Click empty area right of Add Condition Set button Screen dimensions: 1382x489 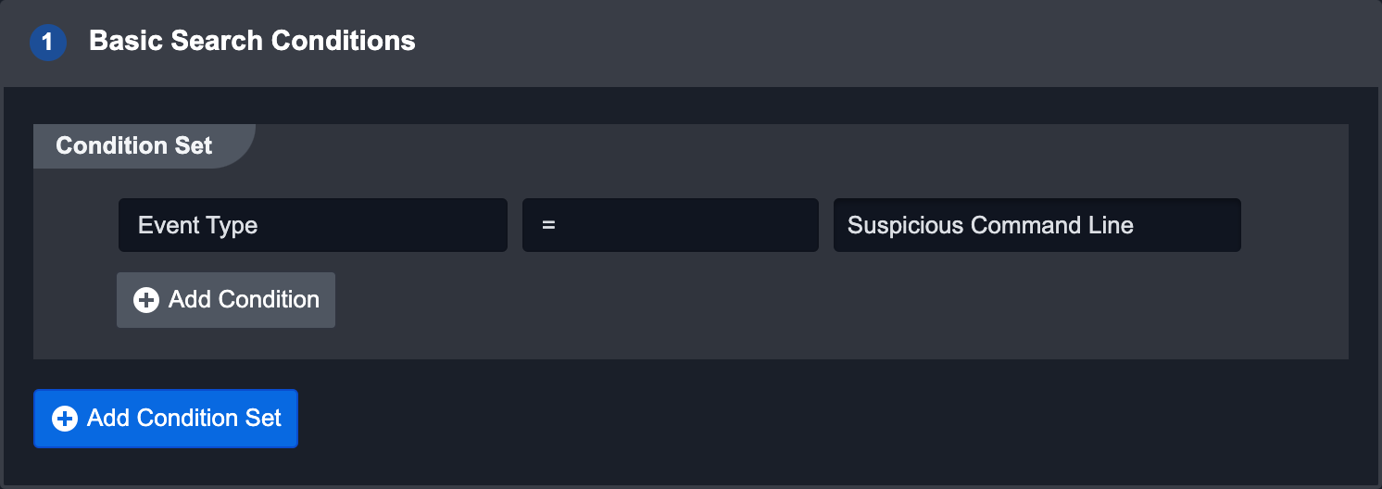(x=741, y=419)
